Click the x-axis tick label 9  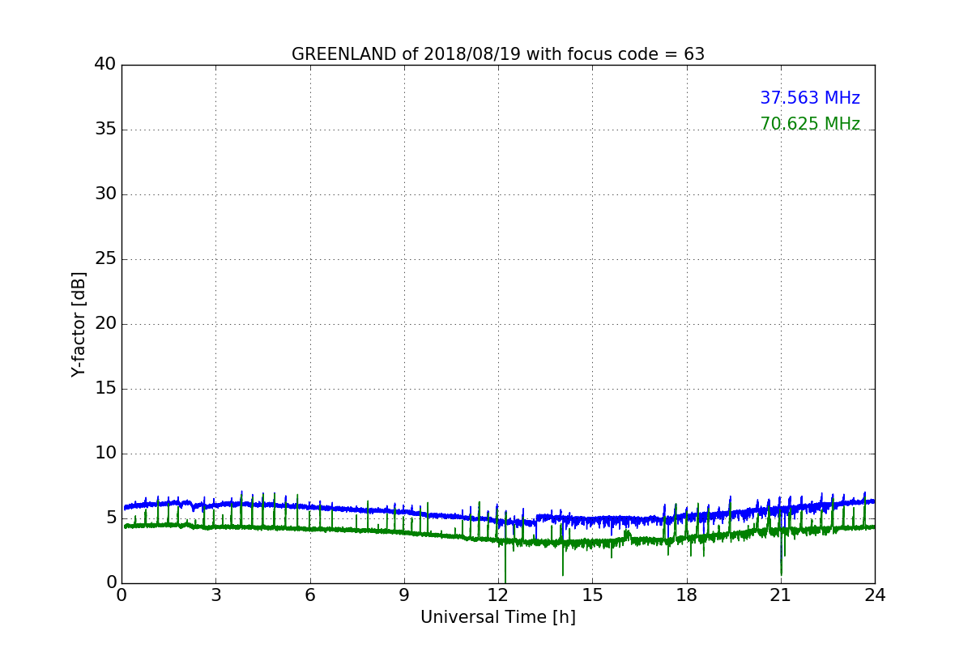coord(404,595)
